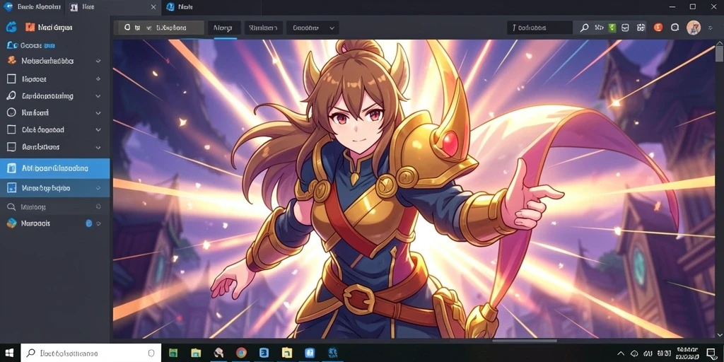Image resolution: width=724 pixels, height=362 pixels.
Task: Click the document icon on highlighted blue sidebar row
Action: [x=11, y=168]
